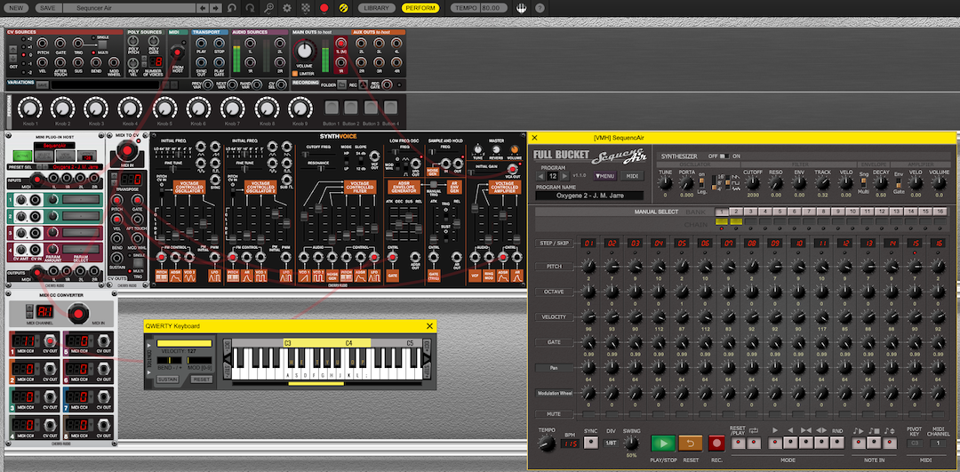This screenshot has height=472, width=960.
Task: Click orange RESET button in SequencAir
Action: pyautogui.click(x=692, y=443)
